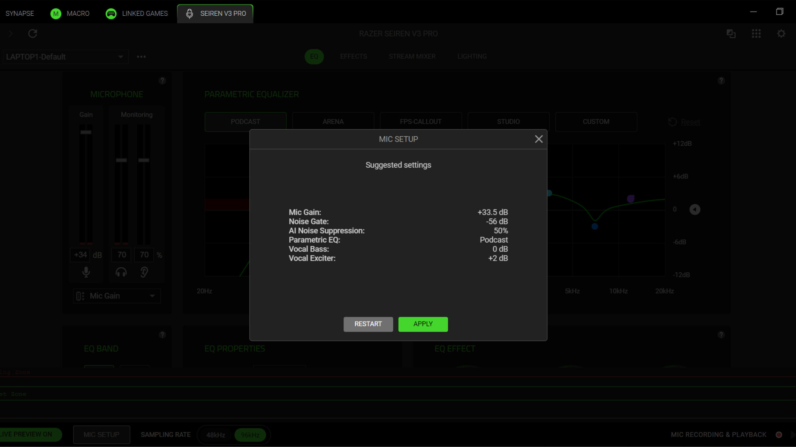The image size is (796, 447).
Task: Open the Mic Setup button in bottom bar
Action: pos(102,435)
